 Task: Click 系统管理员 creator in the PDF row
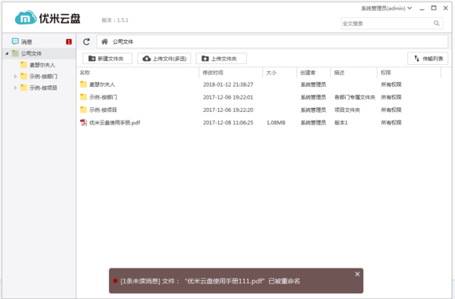click(x=313, y=123)
